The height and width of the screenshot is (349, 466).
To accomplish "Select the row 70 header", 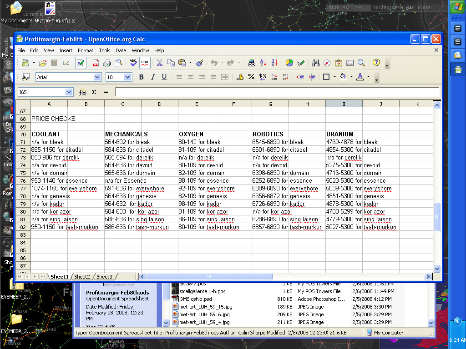I will pos(23,134).
